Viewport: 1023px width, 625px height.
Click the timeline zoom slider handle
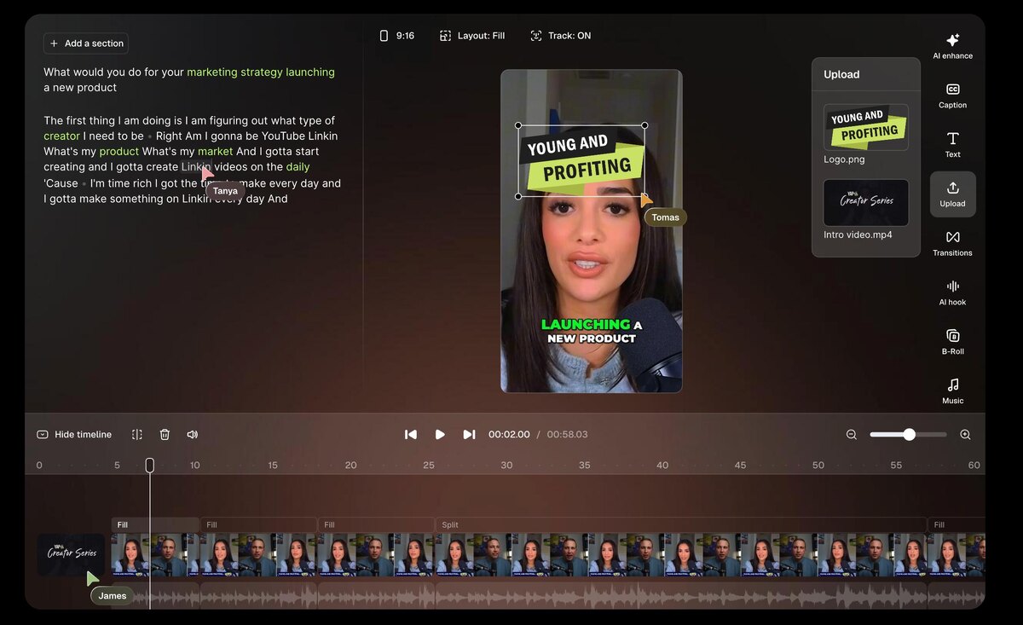[909, 435]
